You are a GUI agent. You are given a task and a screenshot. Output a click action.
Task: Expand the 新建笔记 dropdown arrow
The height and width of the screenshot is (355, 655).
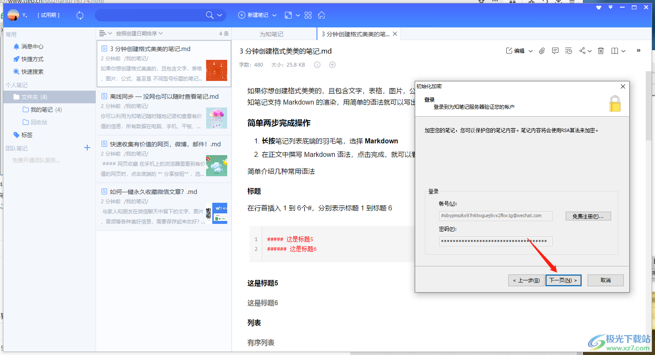coord(274,15)
